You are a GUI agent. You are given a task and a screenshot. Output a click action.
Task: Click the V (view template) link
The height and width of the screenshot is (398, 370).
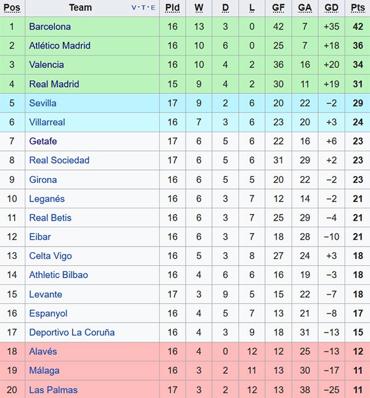click(134, 8)
